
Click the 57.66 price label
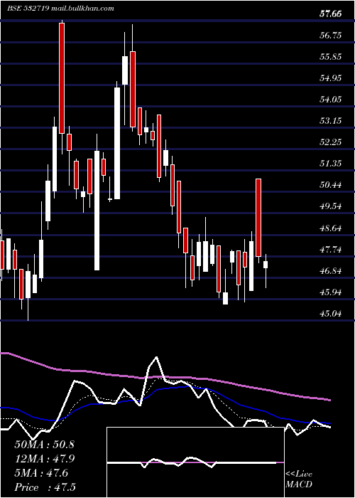click(x=331, y=14)
